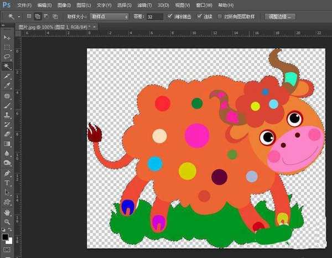This screenshot has height=258, width=332.
Task: Enable 对所有图层取样 checkbox
Action: pos(221,17)
